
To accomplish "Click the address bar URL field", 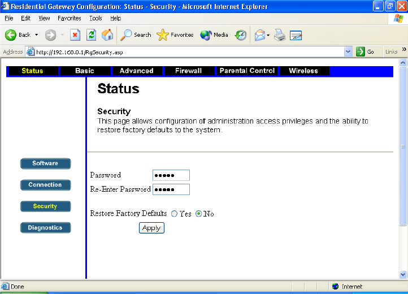I will [x=189, y=52].
